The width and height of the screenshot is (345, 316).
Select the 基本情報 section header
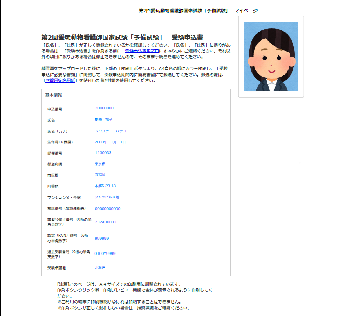54,95
